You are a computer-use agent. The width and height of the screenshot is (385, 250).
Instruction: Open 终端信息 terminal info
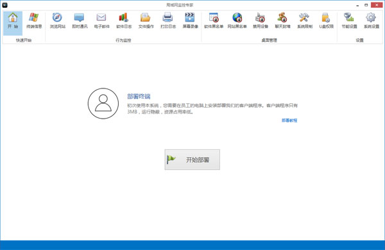pyautogui.click(x=34, y=21)
